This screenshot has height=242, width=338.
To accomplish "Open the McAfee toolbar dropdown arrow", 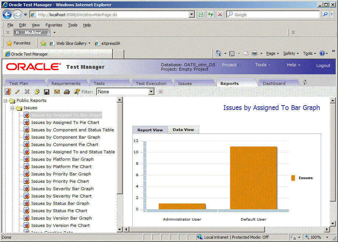I will coord(54,32).
